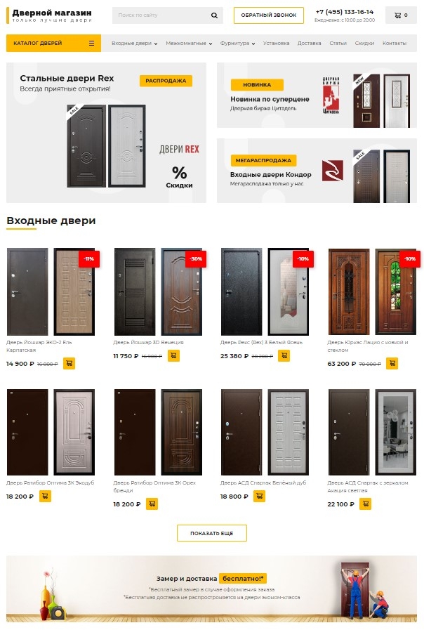Add АСД Спартак с зеркалом to cart

(x=365, y=504)
